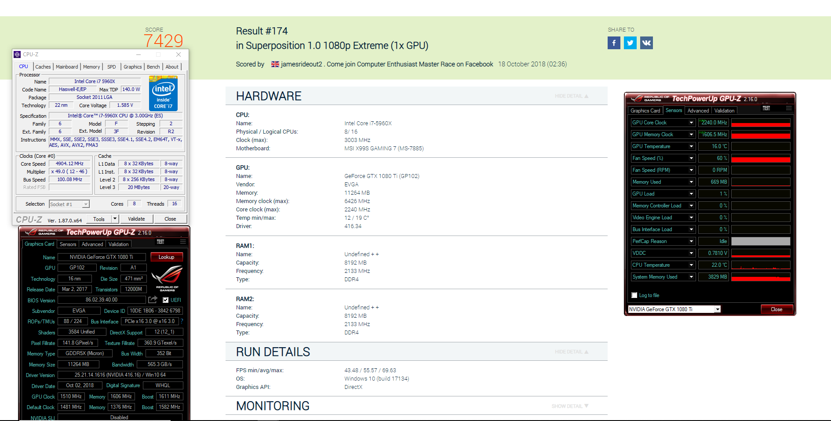Screen dimensions: 831x421
Task: Click the CPU-Z title bar app icon
Action: coord(17,54)
